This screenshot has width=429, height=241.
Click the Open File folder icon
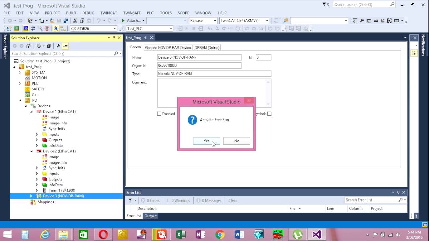pyautogui.click(x=52, y=20)
